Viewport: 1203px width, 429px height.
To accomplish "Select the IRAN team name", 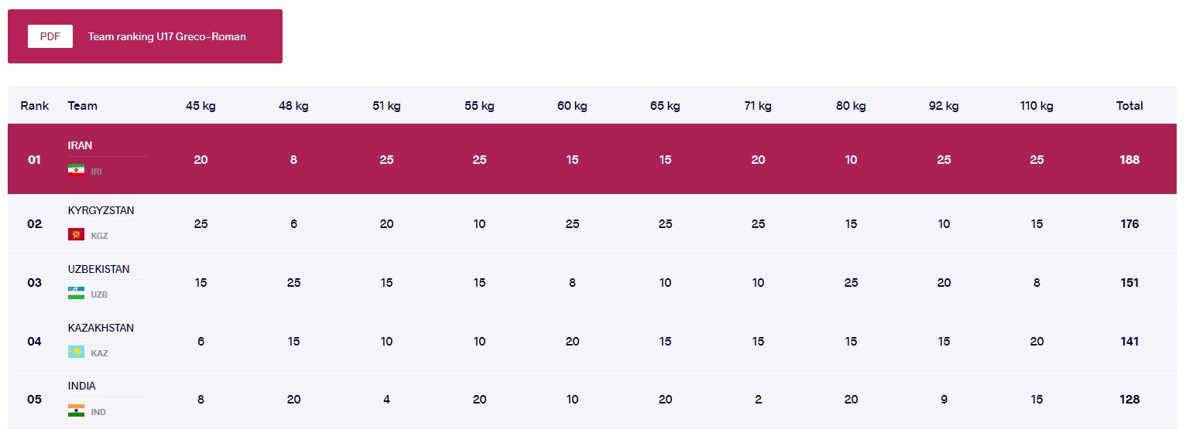I will [81, 145].
